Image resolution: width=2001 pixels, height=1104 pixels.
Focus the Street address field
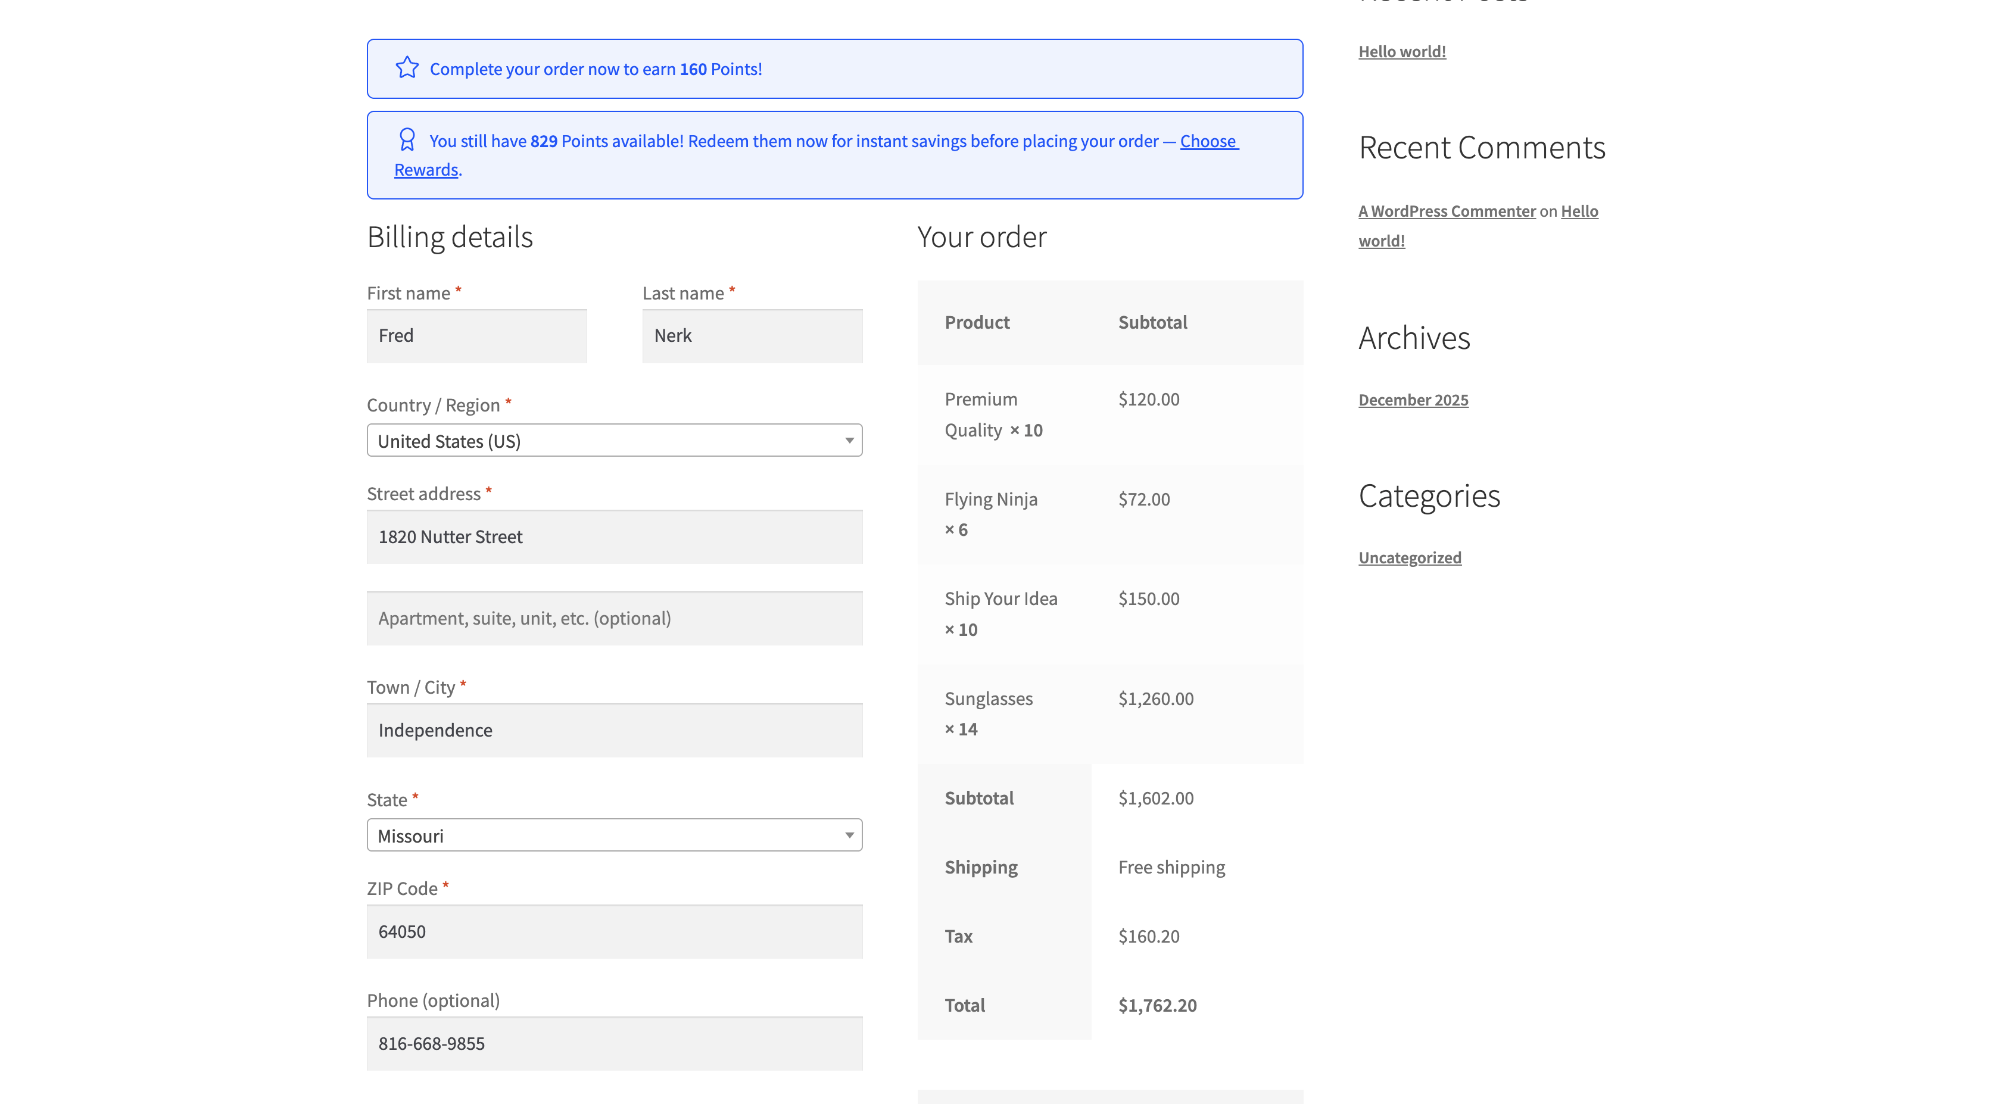pos(613,537)
